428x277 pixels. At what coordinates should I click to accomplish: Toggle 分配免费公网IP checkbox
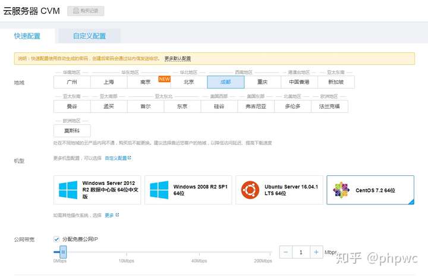pos(56,240)
